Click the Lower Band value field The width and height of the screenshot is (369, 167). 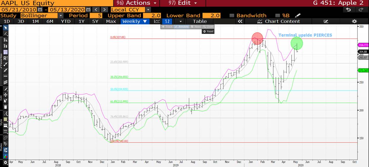[x=211, y=15]
